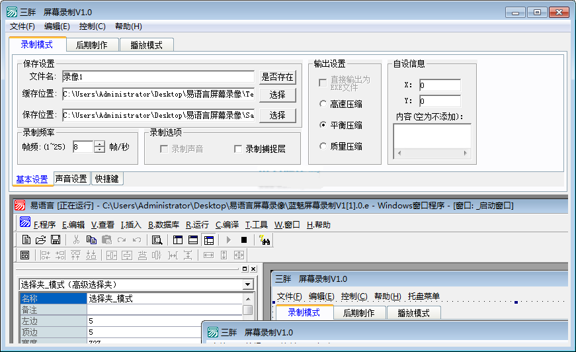
Task: Open the 控制(C) menu in top window
Action: pyautogui.click(x=92, y=26)
